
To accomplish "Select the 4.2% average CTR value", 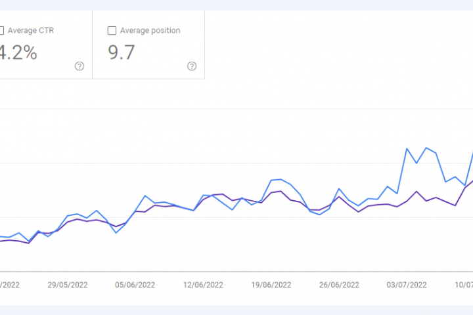I will click(x=18, y=52).
